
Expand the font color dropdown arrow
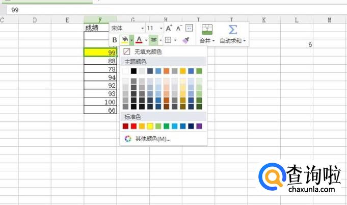point(146,40)
